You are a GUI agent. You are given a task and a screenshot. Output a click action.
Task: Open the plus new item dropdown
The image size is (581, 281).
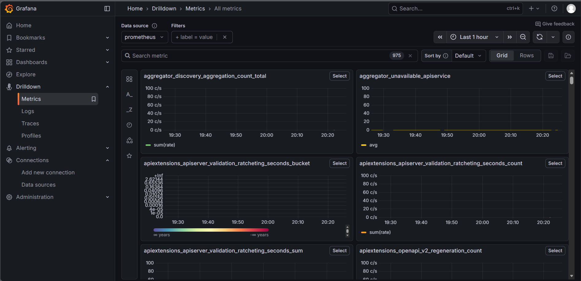point(534,9)
